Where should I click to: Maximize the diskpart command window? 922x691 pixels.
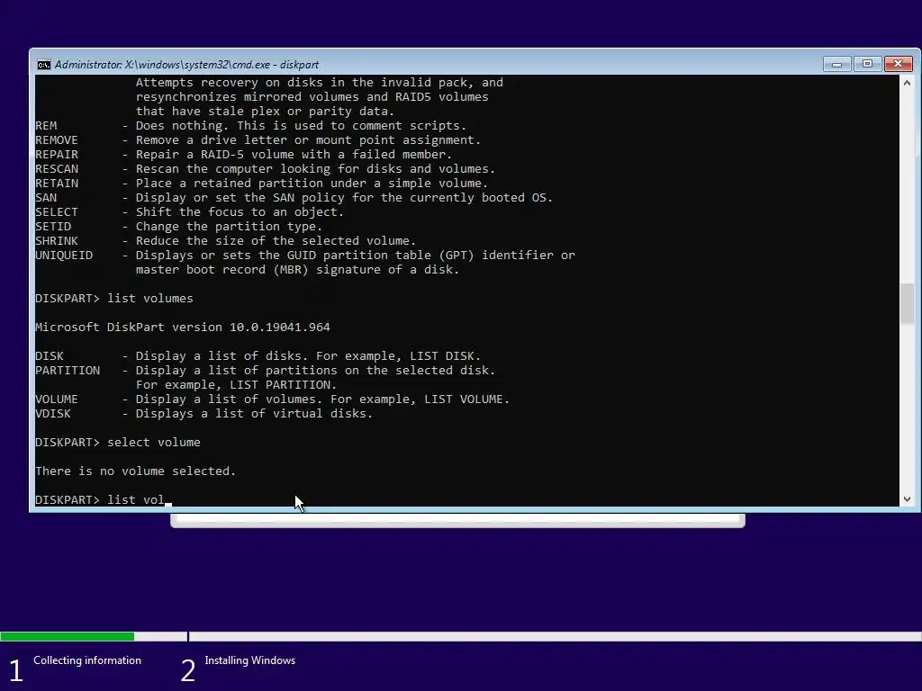coord(867,64)
